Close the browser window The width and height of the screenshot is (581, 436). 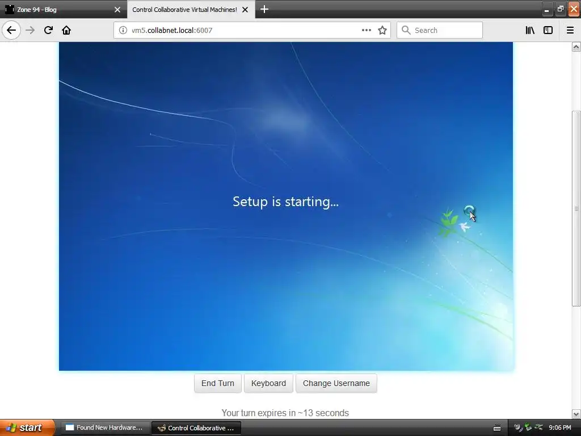click(574, 9)
